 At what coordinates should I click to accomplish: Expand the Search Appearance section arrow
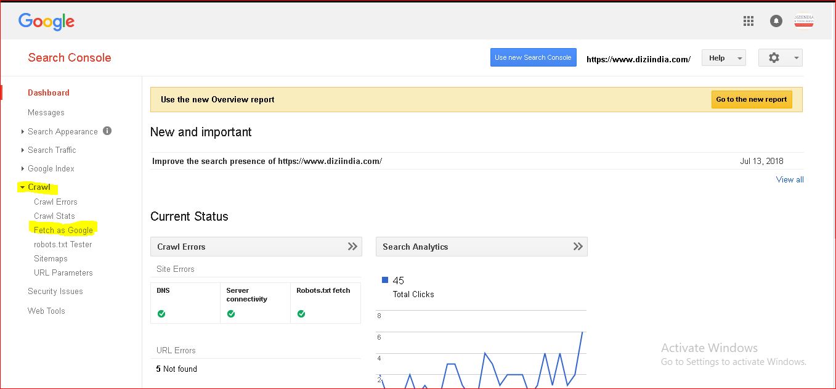click(23, 131)
